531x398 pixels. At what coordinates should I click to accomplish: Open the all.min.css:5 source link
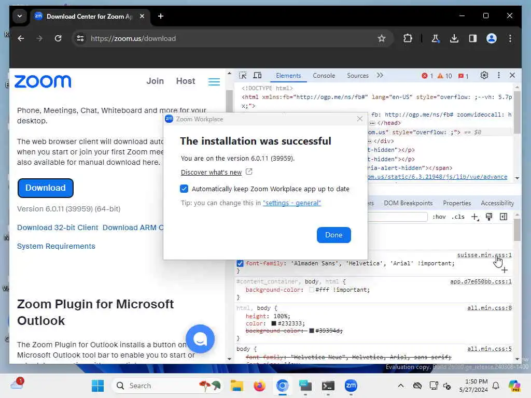click(490, 349)
